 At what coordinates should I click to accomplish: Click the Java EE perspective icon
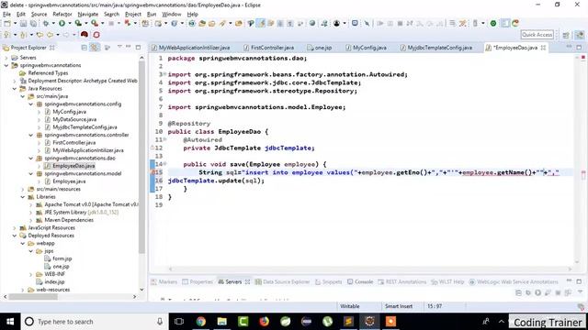click(580, 35)
